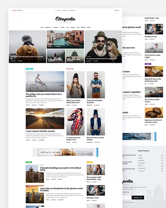
Task: Click the pink Fashion category tag
Action: coord(70,69)
